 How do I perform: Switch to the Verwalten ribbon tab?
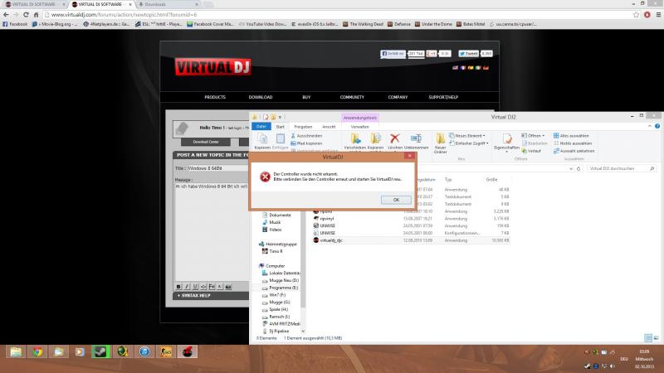point(360,127)
